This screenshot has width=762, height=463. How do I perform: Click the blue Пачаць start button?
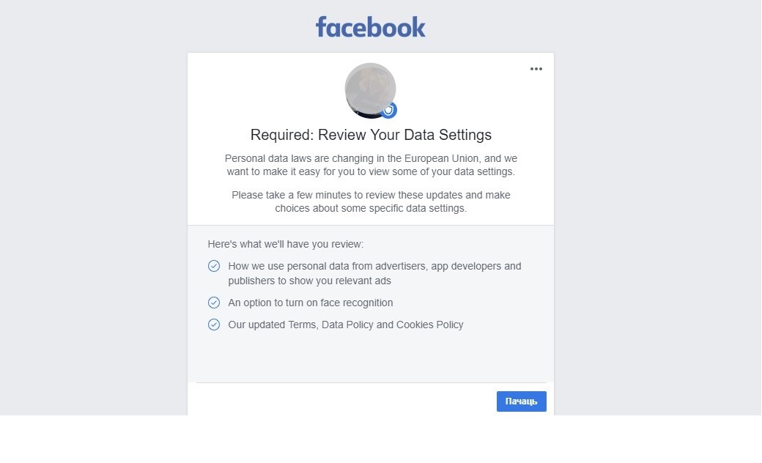(x=522, y=401)
